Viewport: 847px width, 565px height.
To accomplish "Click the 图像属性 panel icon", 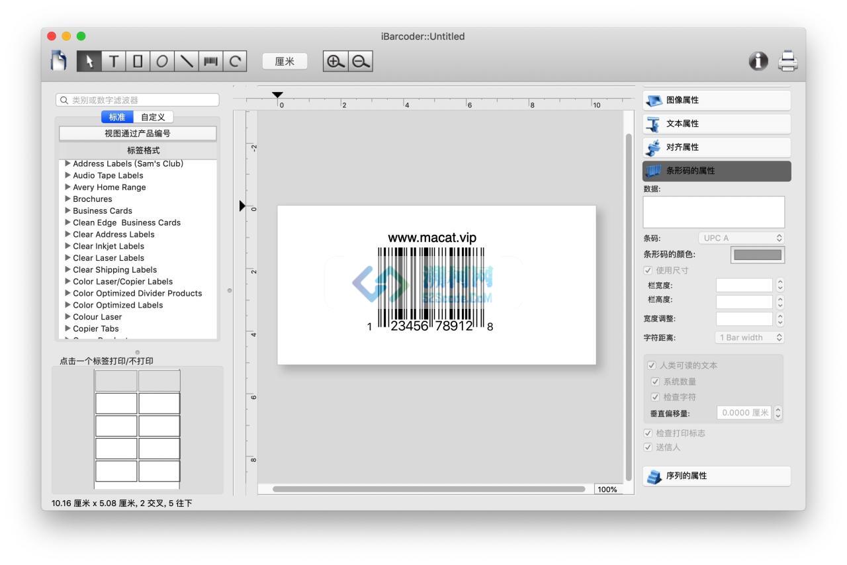I will coord(654,100).
